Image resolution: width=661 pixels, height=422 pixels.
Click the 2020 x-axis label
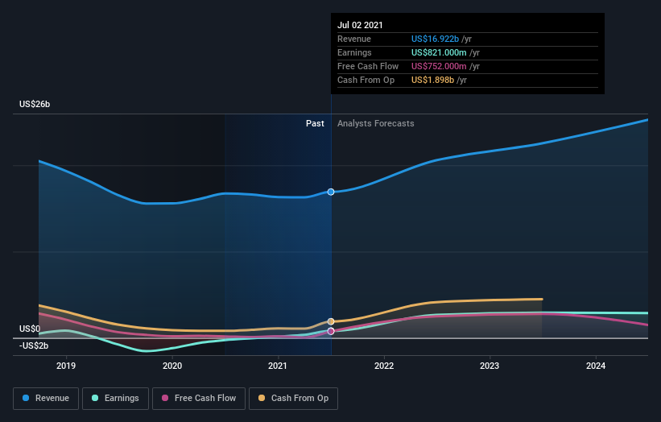pyautogui.click(x=172, y=366)
